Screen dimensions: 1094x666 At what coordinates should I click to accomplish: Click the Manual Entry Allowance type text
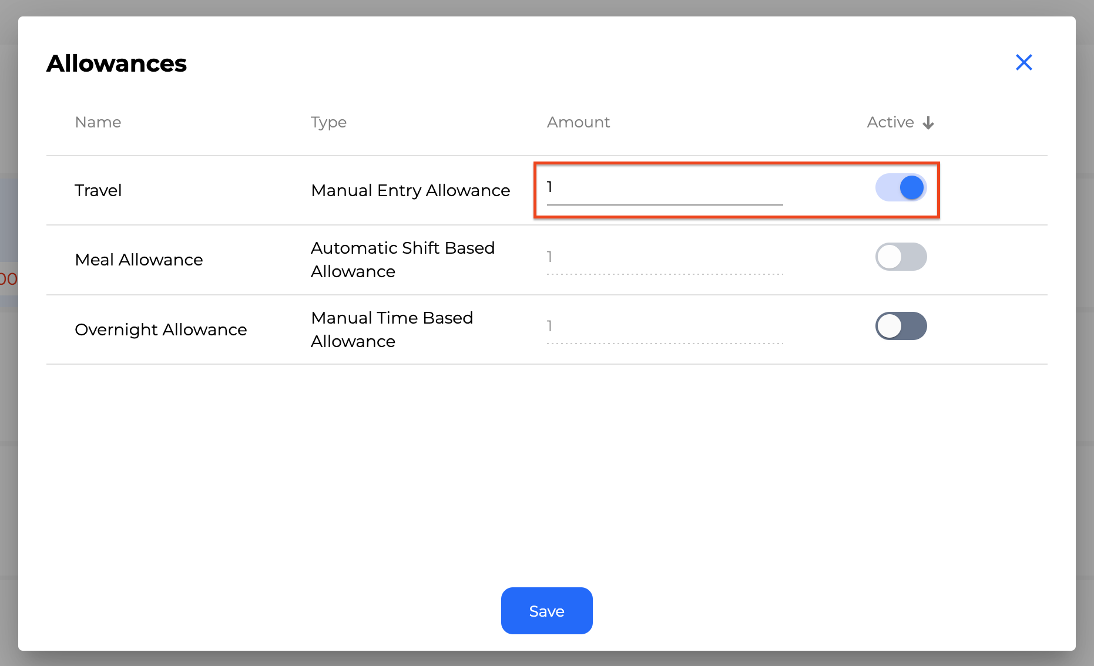[x=410, y=190]
